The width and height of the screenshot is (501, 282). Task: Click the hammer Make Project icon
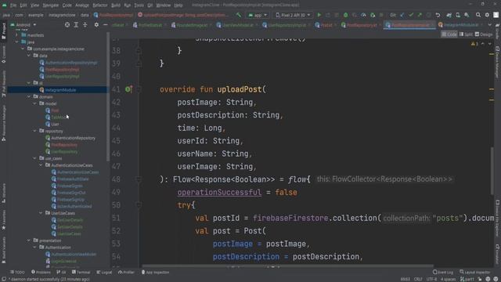[238, 15]
